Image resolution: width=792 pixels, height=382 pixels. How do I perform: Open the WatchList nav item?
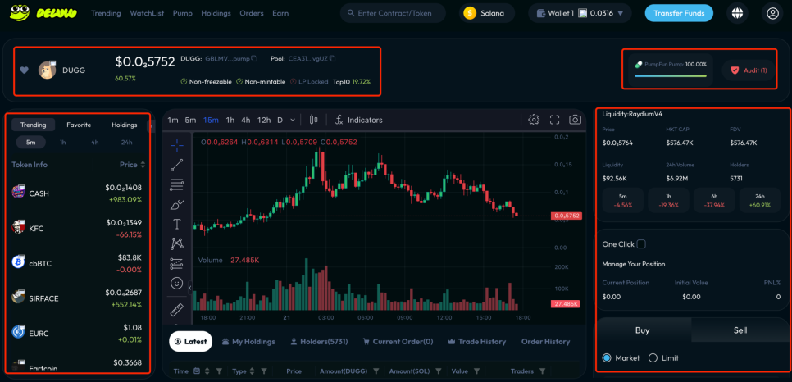[x=147, y=14]
